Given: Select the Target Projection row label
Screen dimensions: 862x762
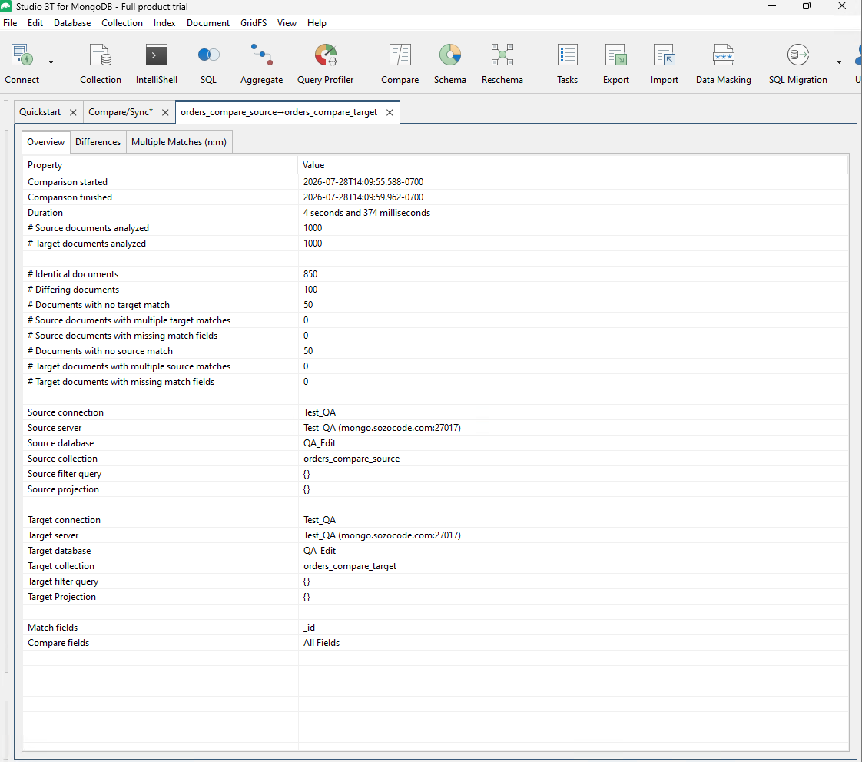Looking at the screenshot, I should [62, 598].
